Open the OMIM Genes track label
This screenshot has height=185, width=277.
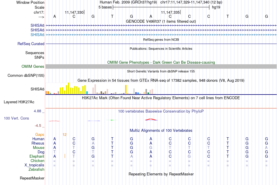33,66
